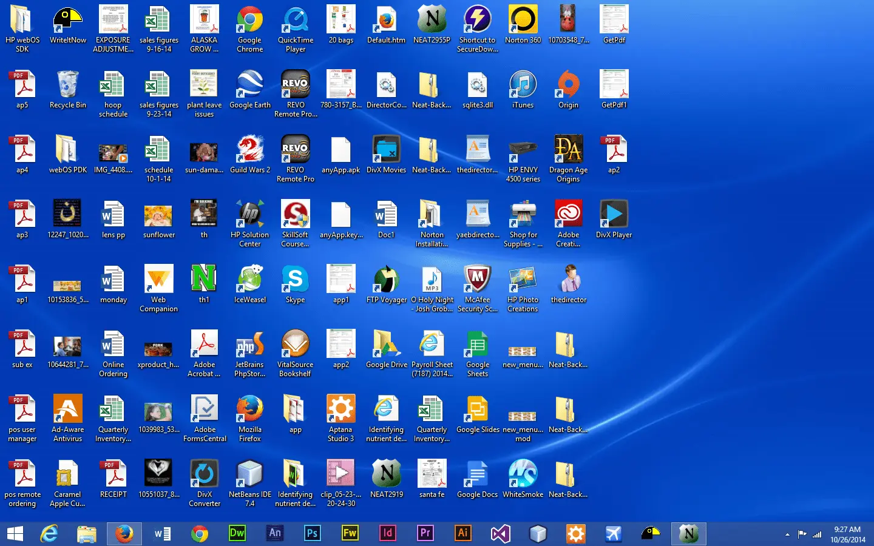Viewport: 874px width, 546px height.
Task: Open the sunflower image thumbnail
Action: (158, 215)
